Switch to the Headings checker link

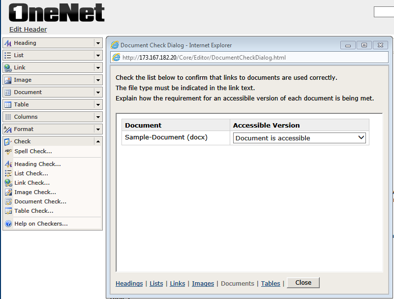129,283
